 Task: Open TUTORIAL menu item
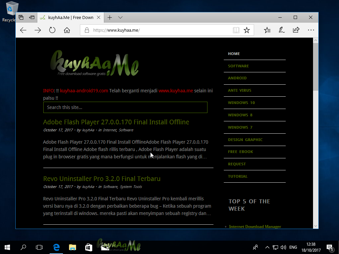pyautogui.click(x=238, y=177)
